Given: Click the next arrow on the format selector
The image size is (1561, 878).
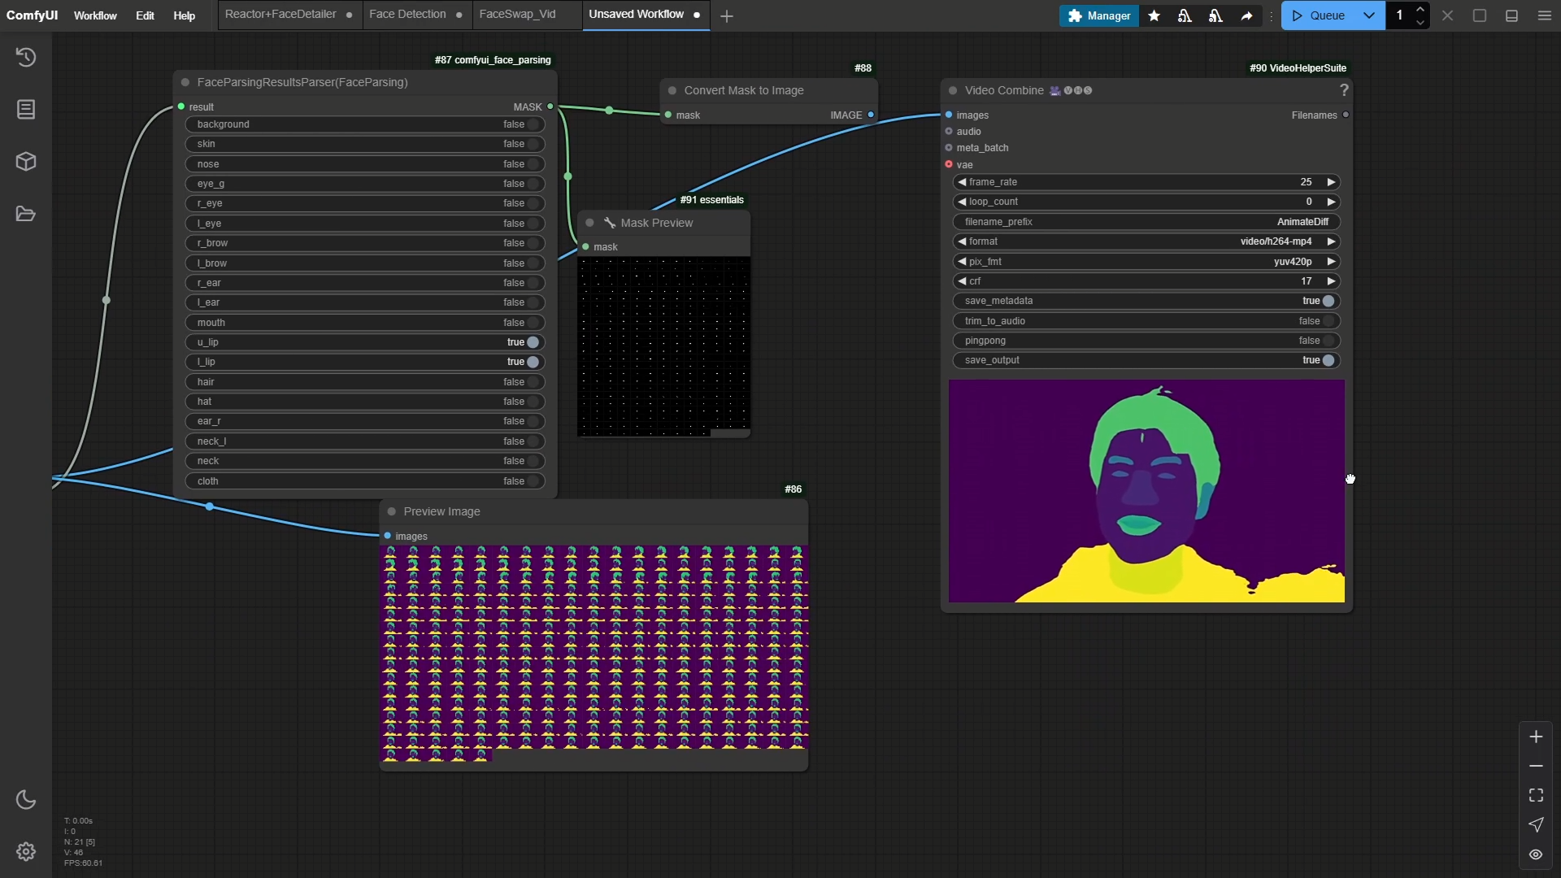Looking at the screenshot, I should click(1331, 241).
